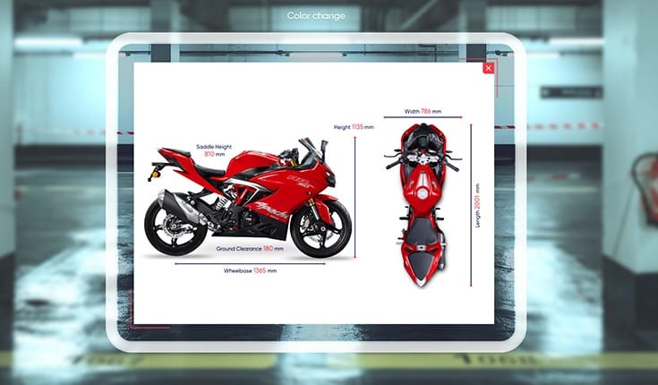Click the 'Height 1135 mm' label

tap(354, 127)
